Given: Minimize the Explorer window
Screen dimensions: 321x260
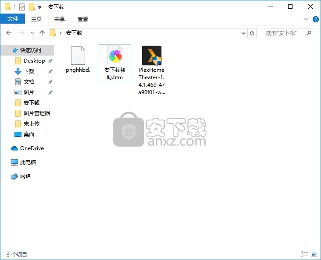Looking at the screenshot, I should pos(271,7).
